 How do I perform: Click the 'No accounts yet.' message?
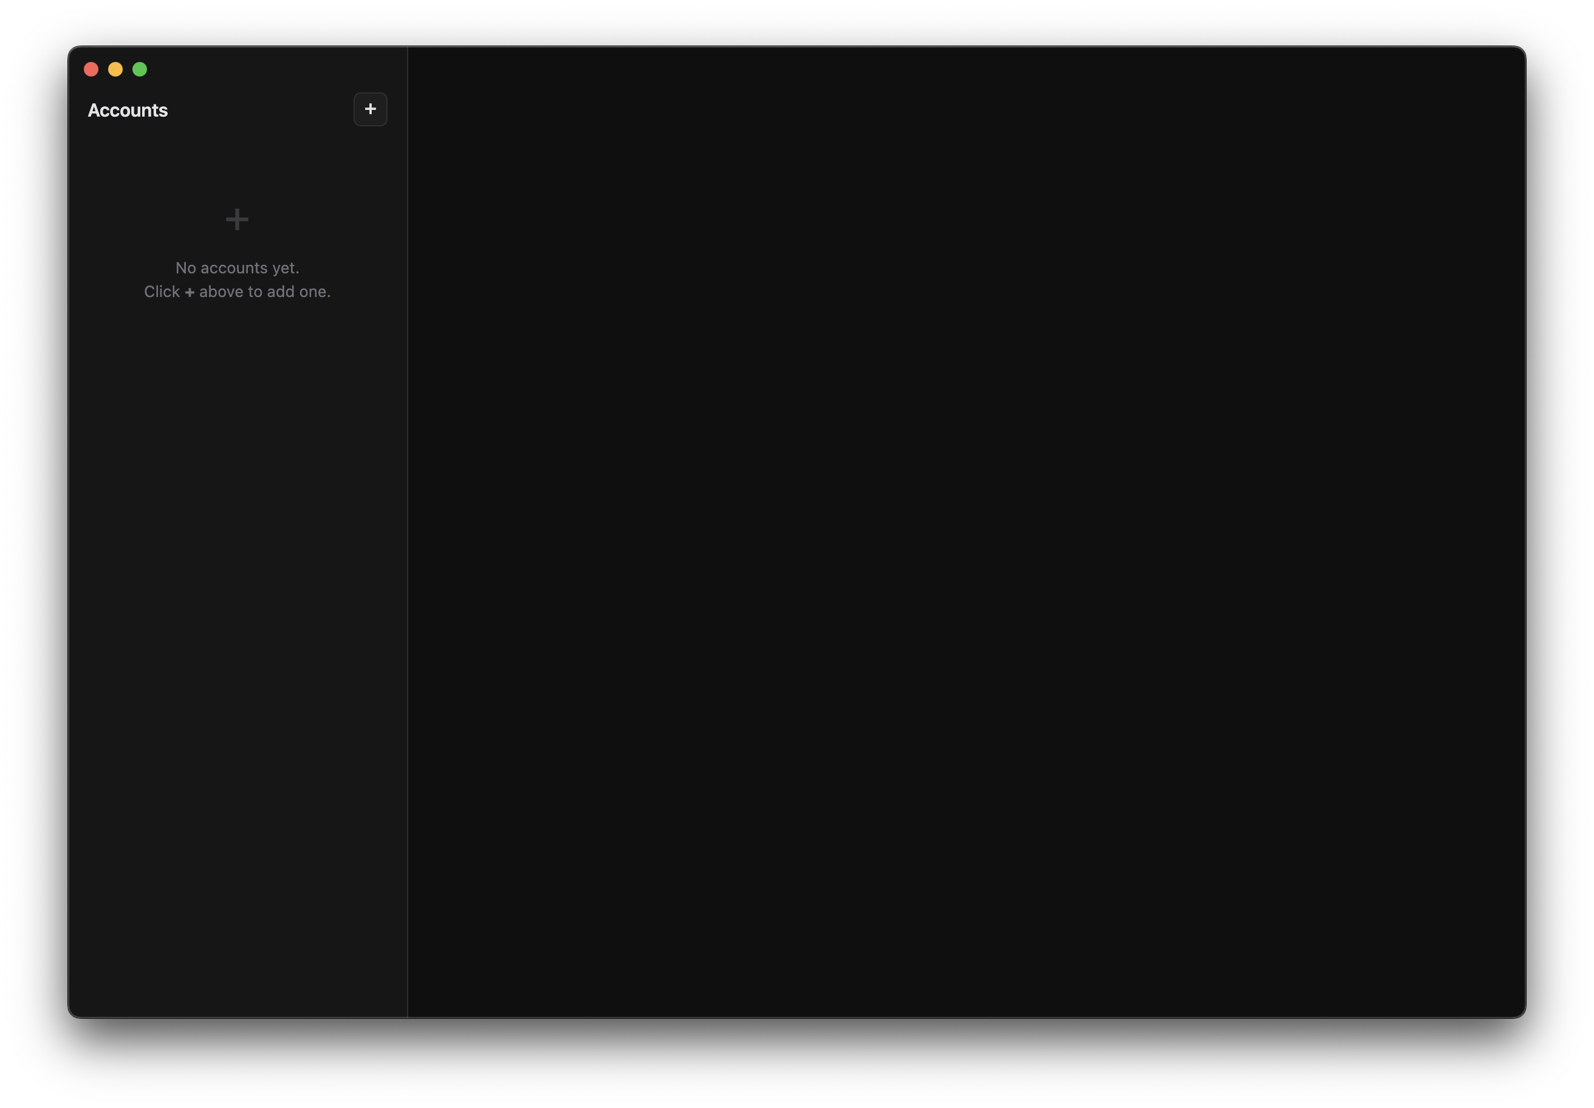click(237, 267)
